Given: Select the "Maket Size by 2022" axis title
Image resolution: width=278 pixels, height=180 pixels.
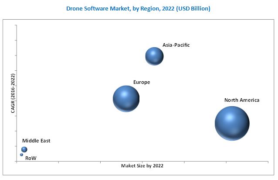Looking at the screenshot, I should pyautogui.click(x=143, y=166).
